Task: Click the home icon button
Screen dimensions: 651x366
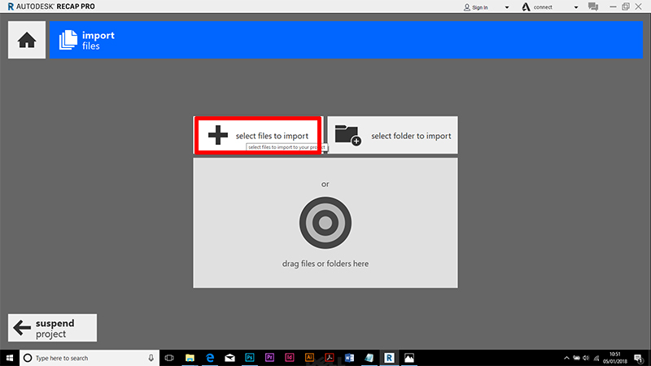Action: pos(27,41)
